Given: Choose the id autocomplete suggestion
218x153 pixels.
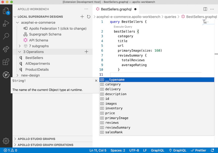Looking at the screenshot, I should click(157, 99).
